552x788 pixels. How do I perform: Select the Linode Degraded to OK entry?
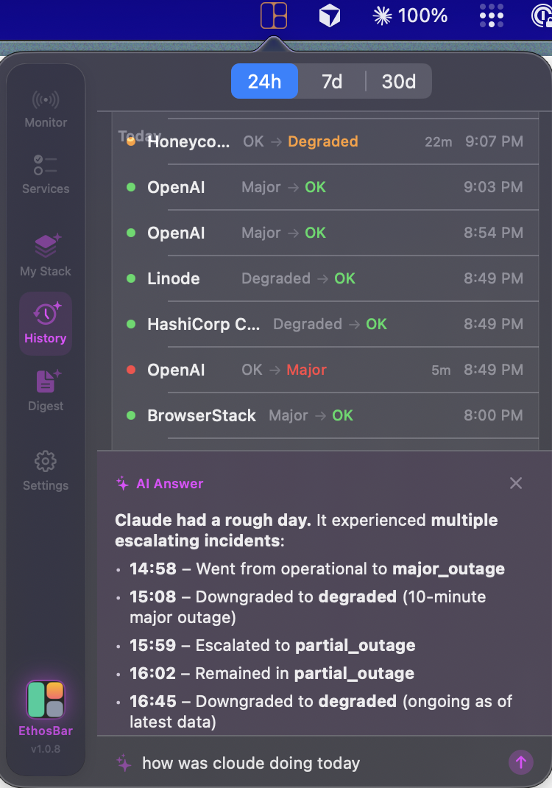point(324,278)
